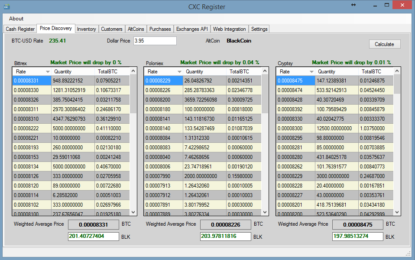
Task: Sort Poloniex table by Rate dropdown arrow
Action: (179, 72)
